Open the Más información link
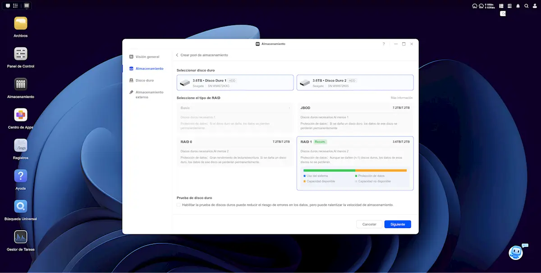 tap(401, 98)
